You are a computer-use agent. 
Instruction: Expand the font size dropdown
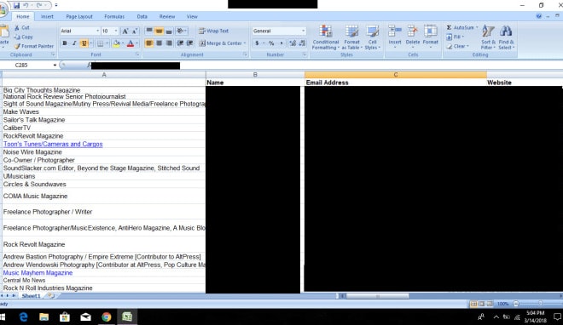click(x=116, y=31)
